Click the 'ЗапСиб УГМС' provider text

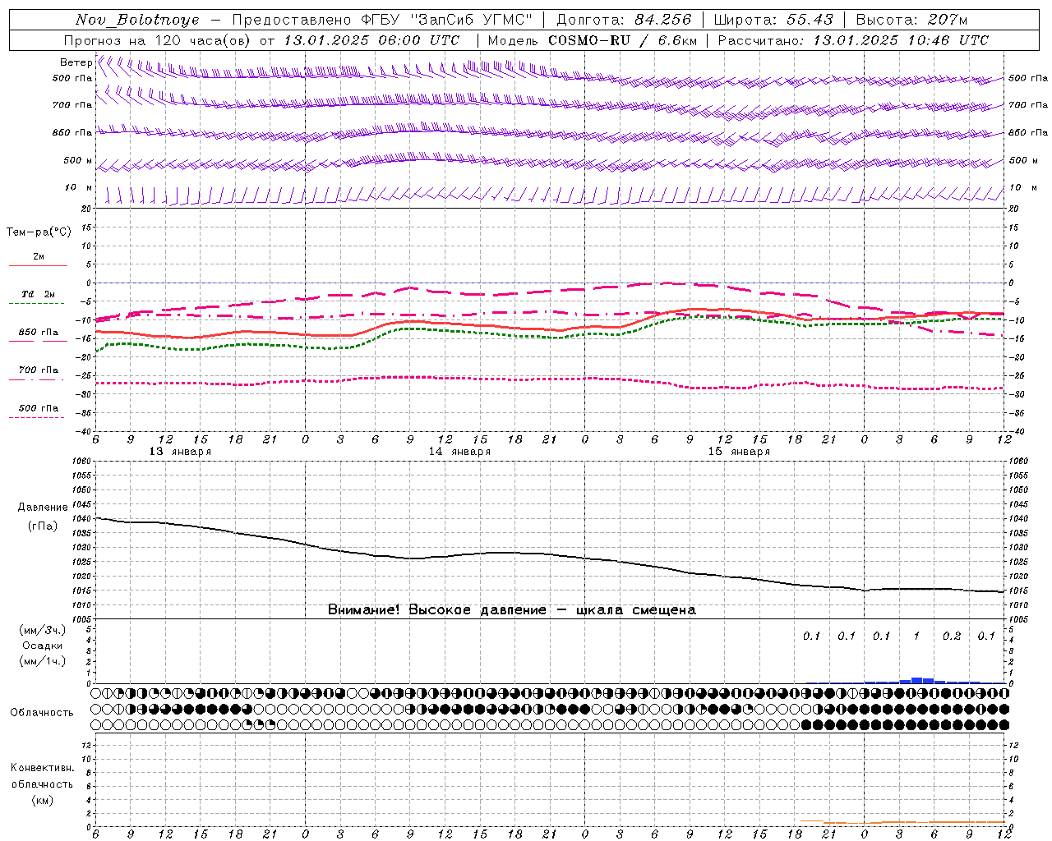[470, 20]
